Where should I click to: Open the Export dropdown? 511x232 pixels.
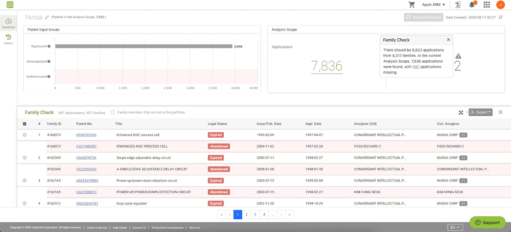pos(481,112)
